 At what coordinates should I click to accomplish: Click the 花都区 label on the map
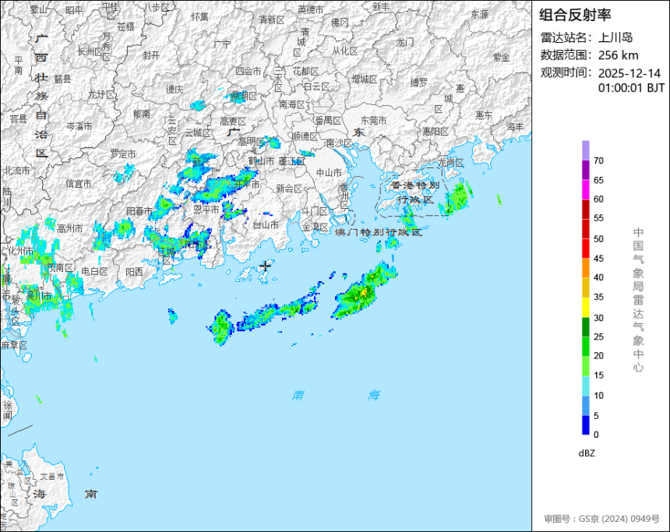305,72
